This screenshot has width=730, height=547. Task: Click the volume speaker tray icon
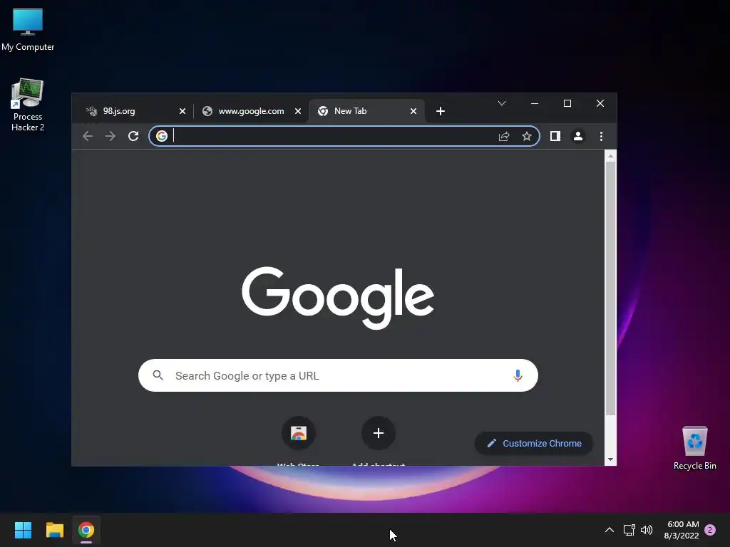[x=647, y=530]
